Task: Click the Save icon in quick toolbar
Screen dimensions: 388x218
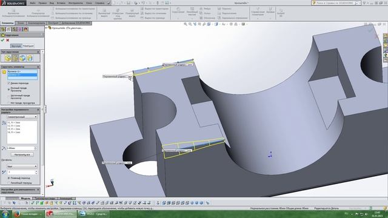Action: [x=129, y=3]
